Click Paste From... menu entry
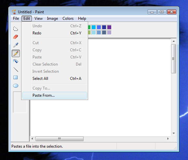The image size is (188, 160). tap(55, 95)
